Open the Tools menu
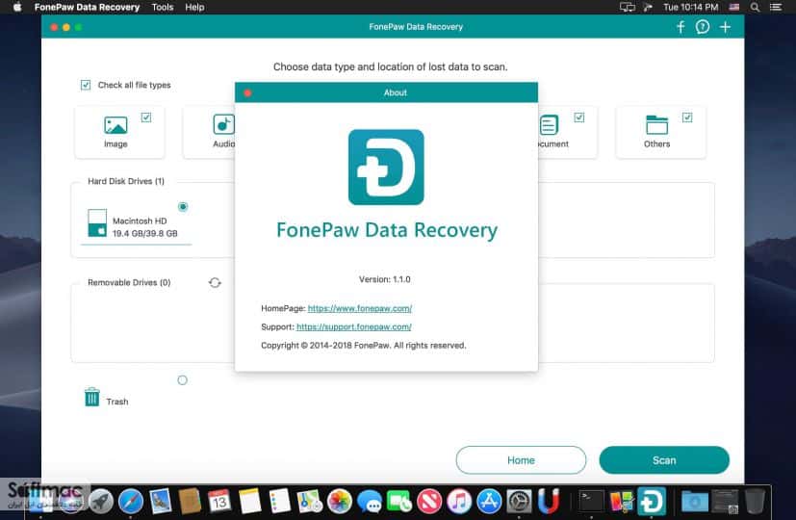Screen dimensions: 796x520 [x=163, y=7]
